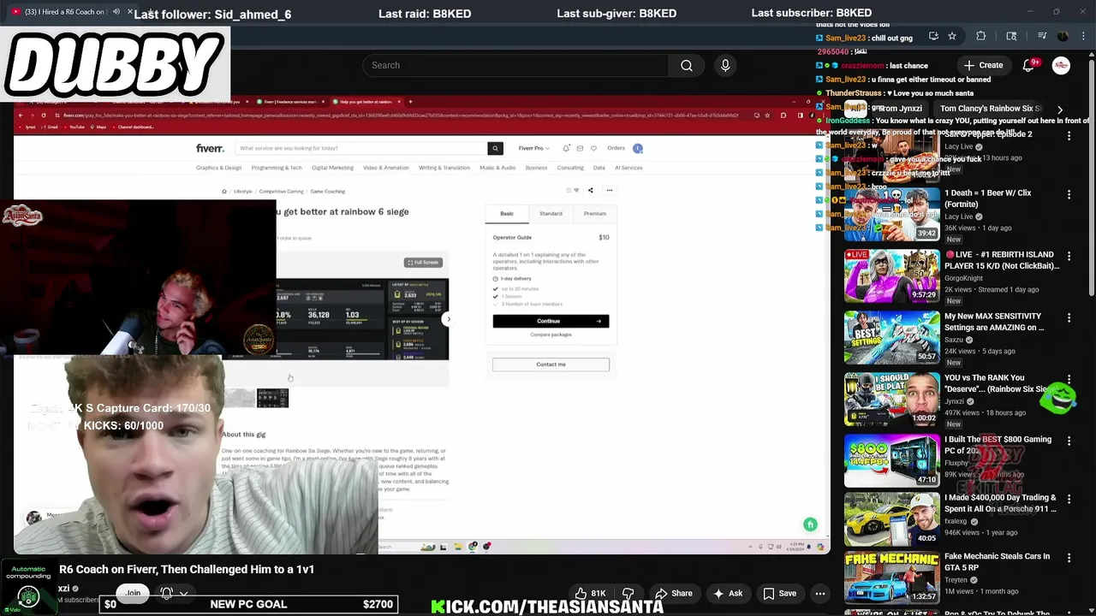Open 'YOU vs The RANK You Deserve' video thumbnail
The height and width of the screenshot is (616, 1096).
891,399
